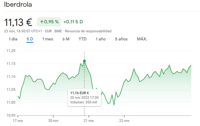Click the highlighted green chart data point
Screen dimensions: 200x126
[x=84, y=61]
